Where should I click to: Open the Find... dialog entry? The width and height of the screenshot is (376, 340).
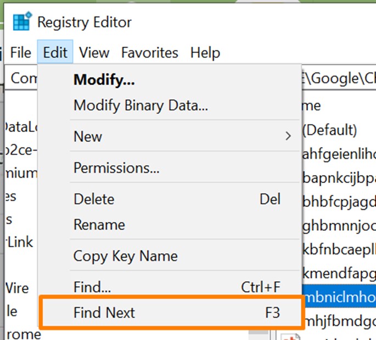(92, 287)
